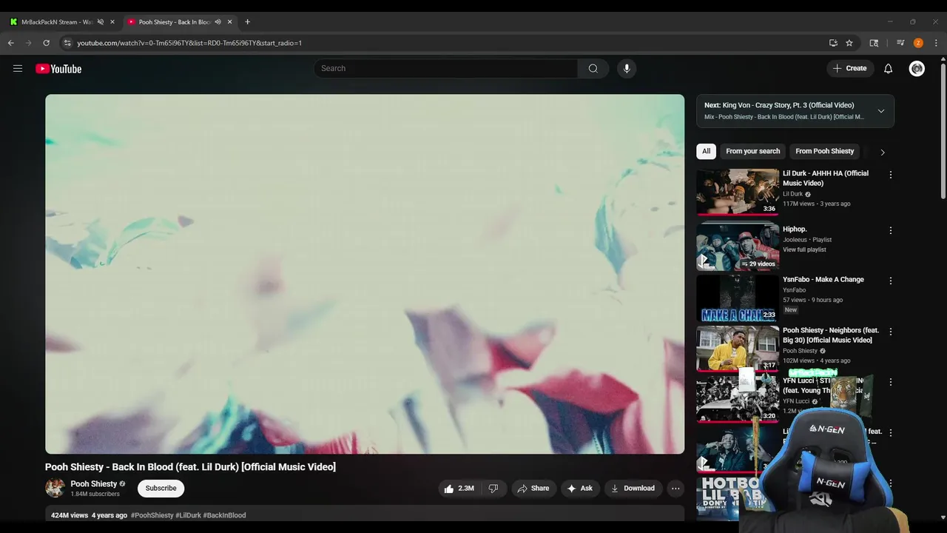The image size is (947, 533).
Task: Show more filter chips with right arrow
Action: pyautogui.click(x=882, y=152)
